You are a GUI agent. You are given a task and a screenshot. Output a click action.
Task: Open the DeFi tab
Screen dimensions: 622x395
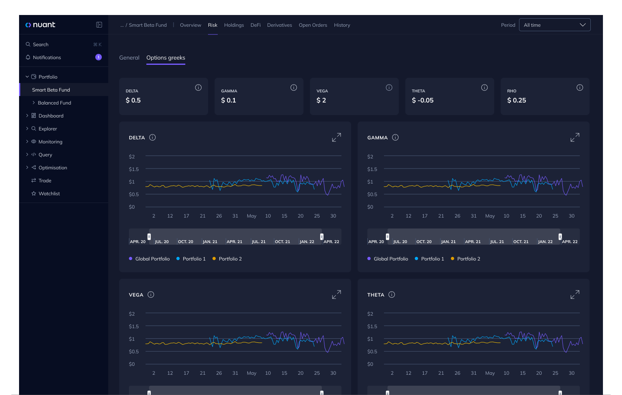(x=255, y=25)
